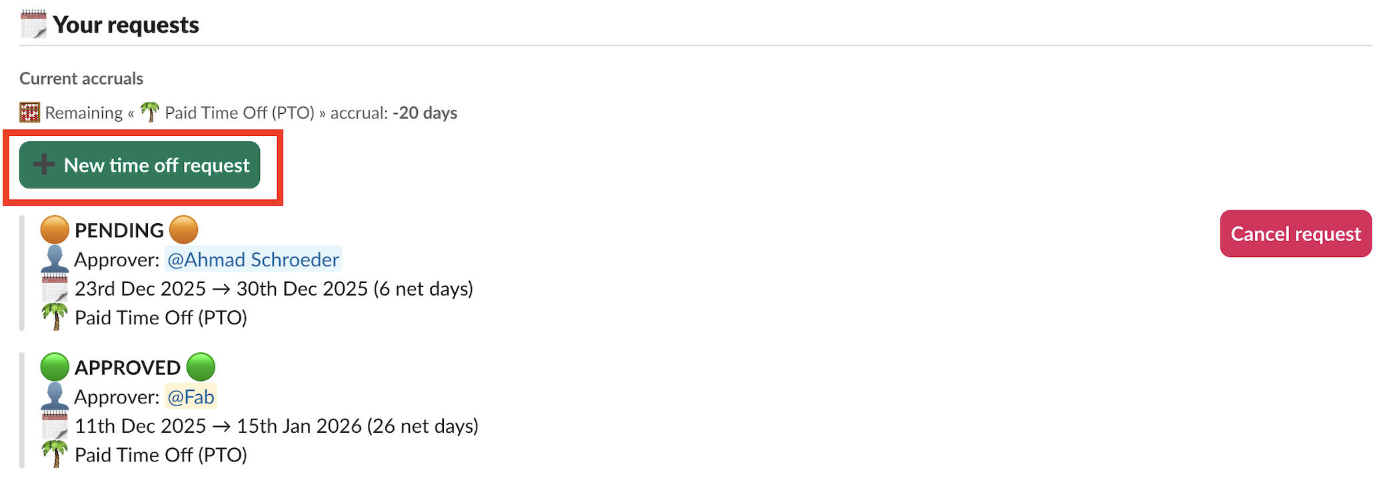The height and width of the screenshot is (494, 1385).
Task: Click the person icon beside Ahmad Schroeder's approver line
Action: tap(55, 258)
